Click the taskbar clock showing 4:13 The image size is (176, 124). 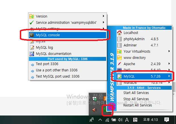[151, 120]
